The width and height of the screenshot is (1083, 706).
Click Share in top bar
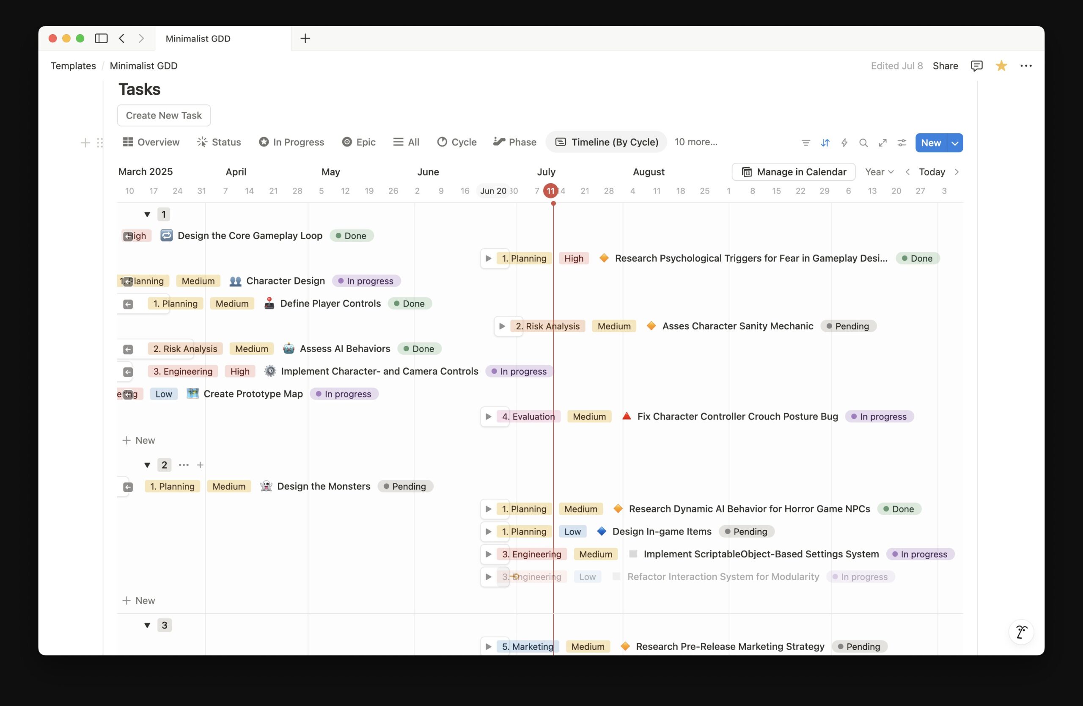[945, 66]
